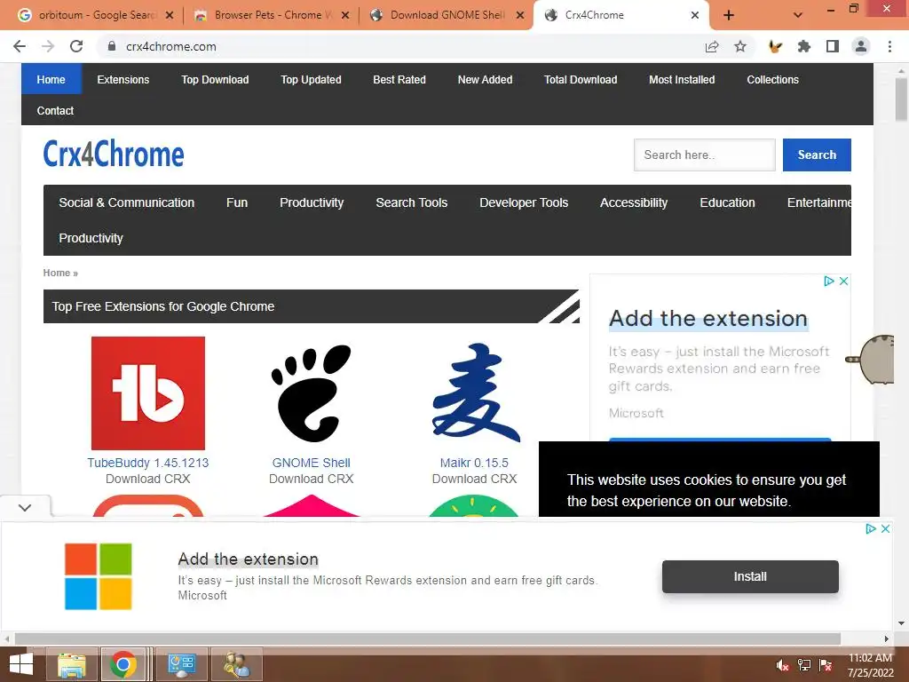Open the Chrome profile avatar

[x=861, y=46]
